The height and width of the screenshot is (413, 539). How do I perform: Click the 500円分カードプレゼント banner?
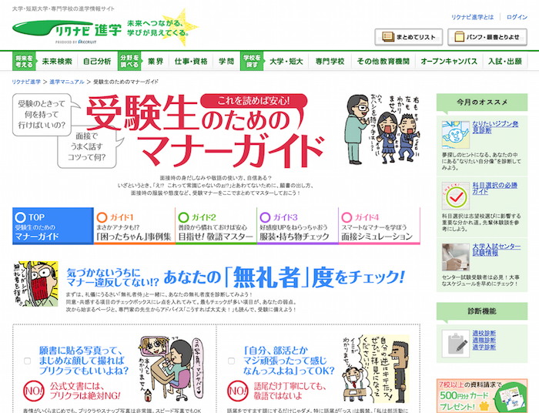tap(482, 396)
